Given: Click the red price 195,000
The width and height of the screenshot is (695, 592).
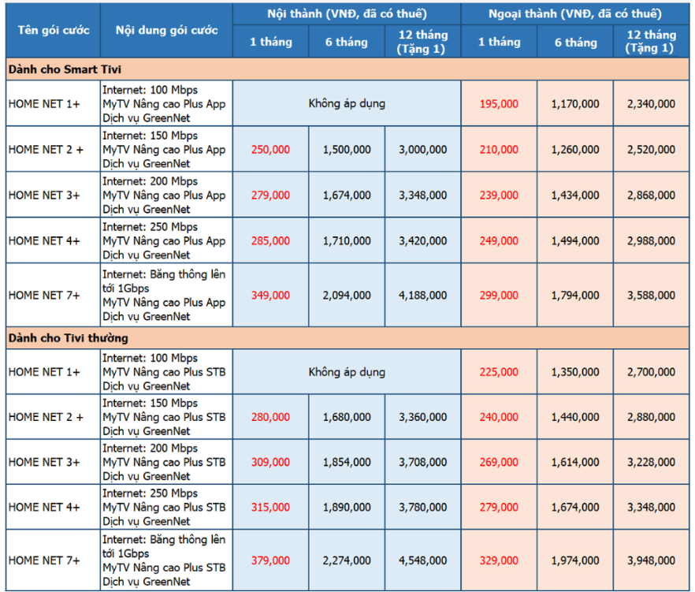Looking at the screenshot, I should tap(499, 104).
